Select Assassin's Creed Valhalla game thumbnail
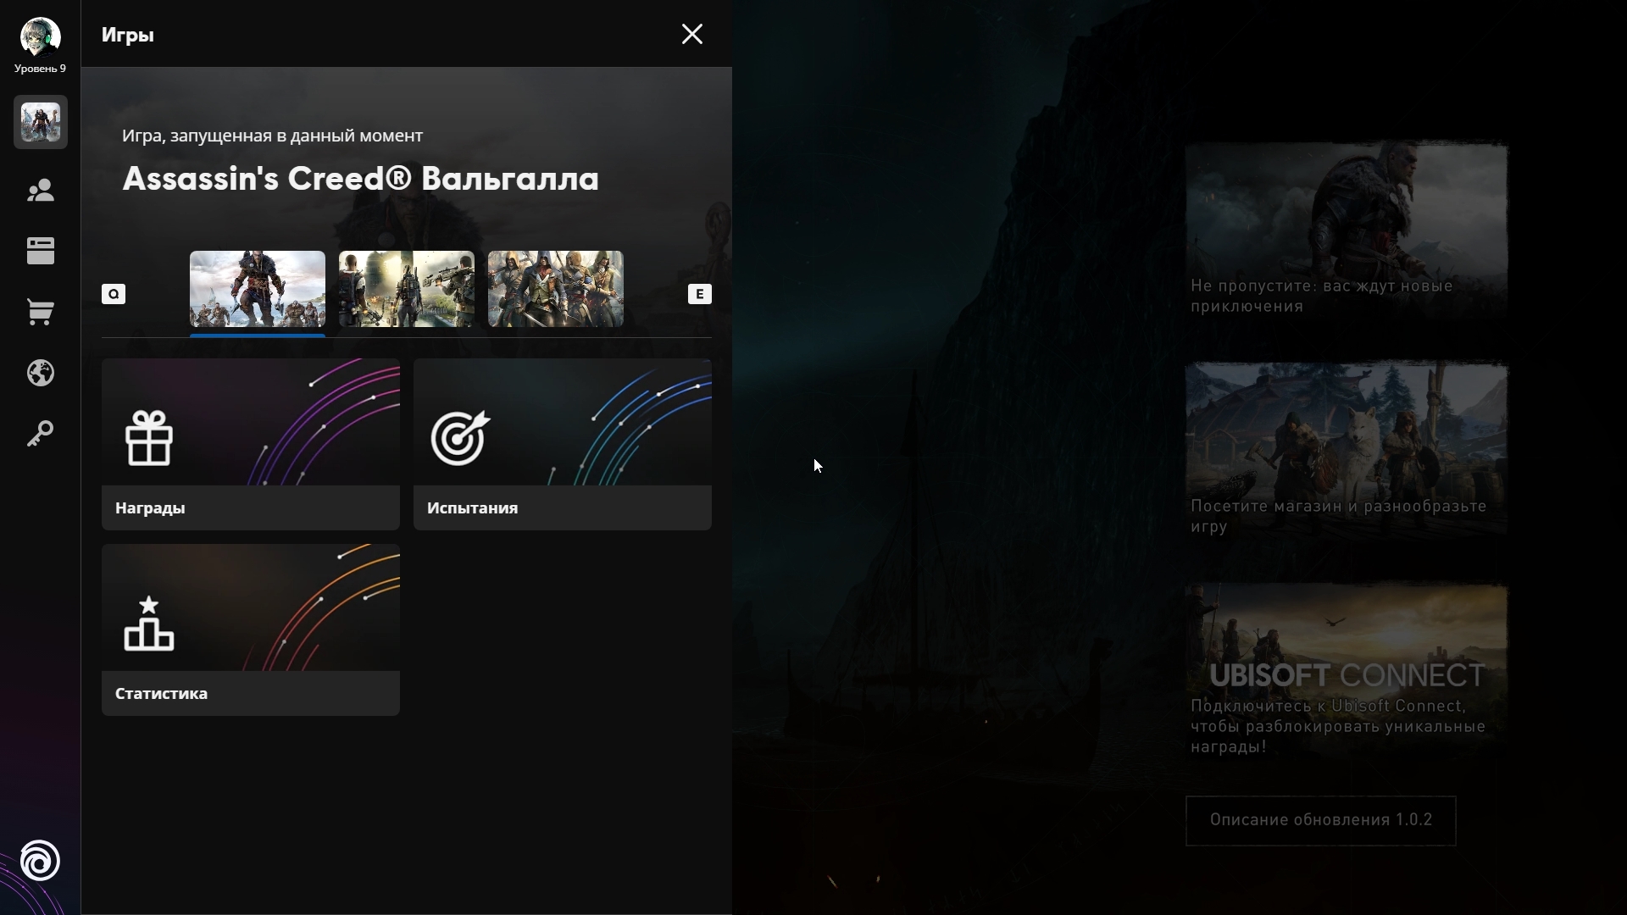1627x915 pixels. (257, 289)
